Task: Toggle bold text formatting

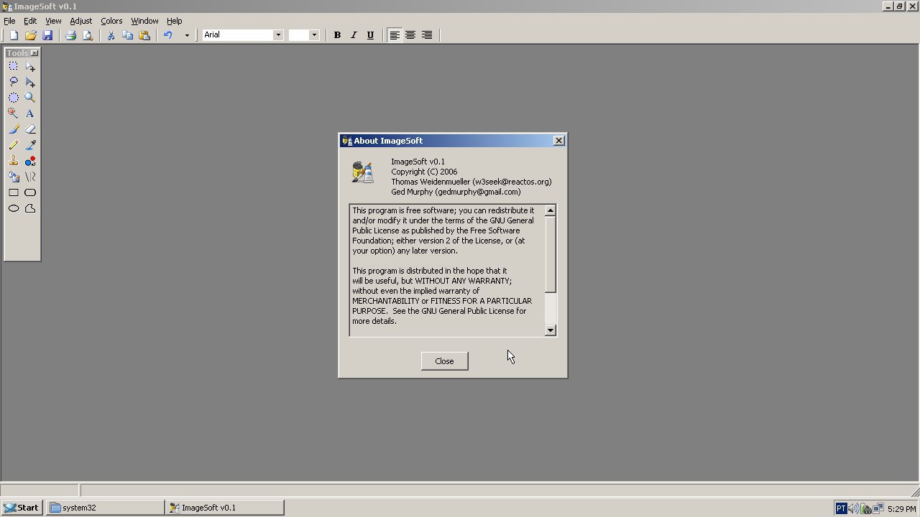Action: pyautogui.click(x=337, y=35)
